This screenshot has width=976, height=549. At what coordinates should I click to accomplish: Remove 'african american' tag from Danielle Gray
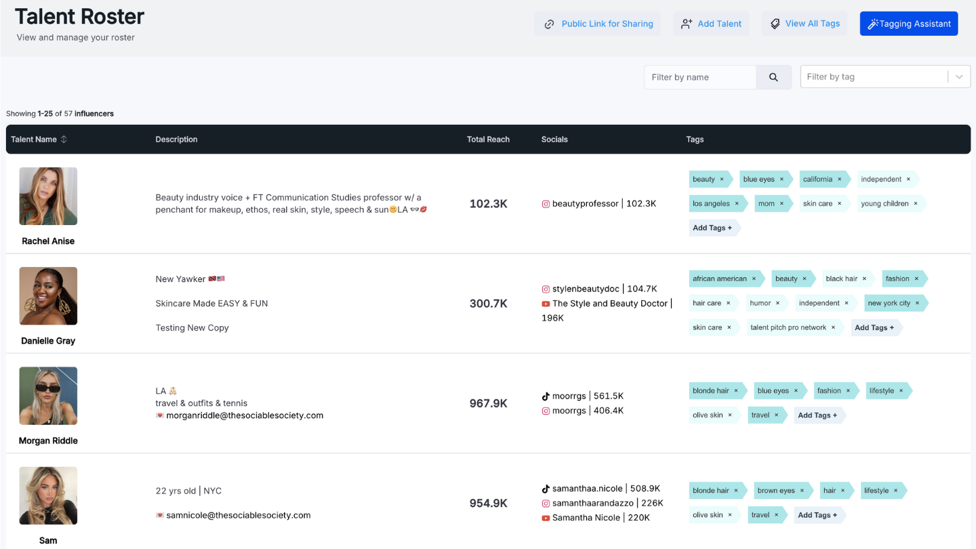tap(754, 279)
